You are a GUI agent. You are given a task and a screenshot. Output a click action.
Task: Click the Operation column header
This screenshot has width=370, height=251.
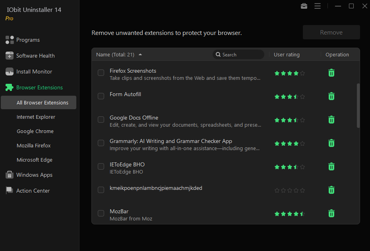point(337,55)
